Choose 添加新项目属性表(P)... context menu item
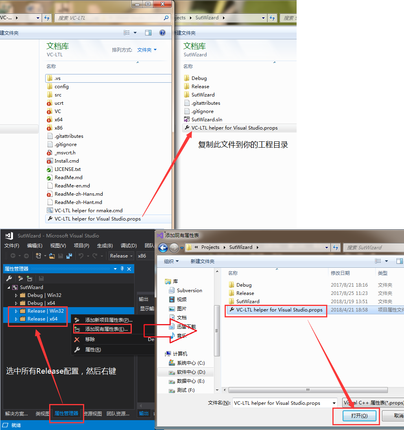 pos(109,320)
